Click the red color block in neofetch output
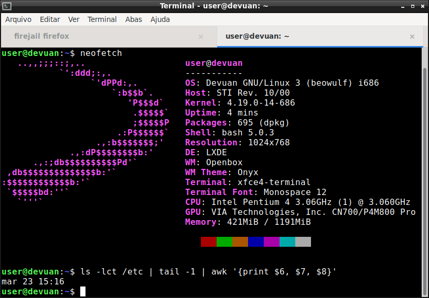This screenshot has height=298, width=429. click(x=209, y=242)
